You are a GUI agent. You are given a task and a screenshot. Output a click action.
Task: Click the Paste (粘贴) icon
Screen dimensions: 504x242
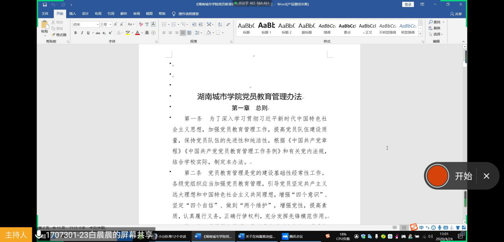tap(45, 25)
